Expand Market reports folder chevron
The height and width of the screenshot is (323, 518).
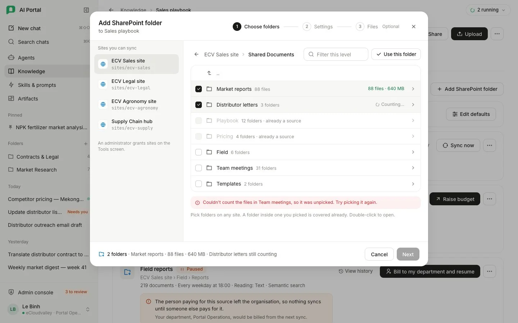click(413, 89)
